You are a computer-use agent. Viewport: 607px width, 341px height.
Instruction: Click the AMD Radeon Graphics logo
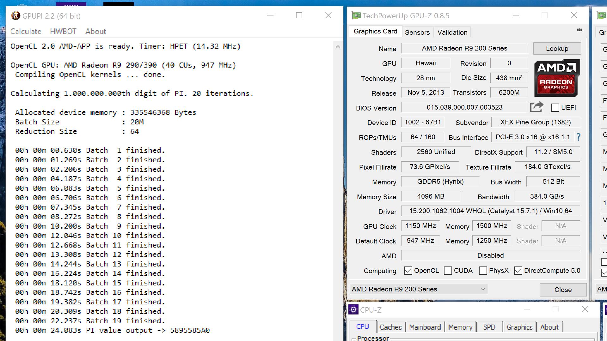click(557, 78)
